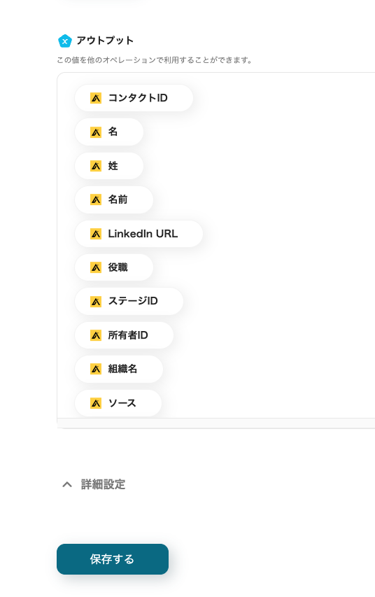
Task: Click the blue アウトプット pentagon icon
Action: [x=65, y=41]
